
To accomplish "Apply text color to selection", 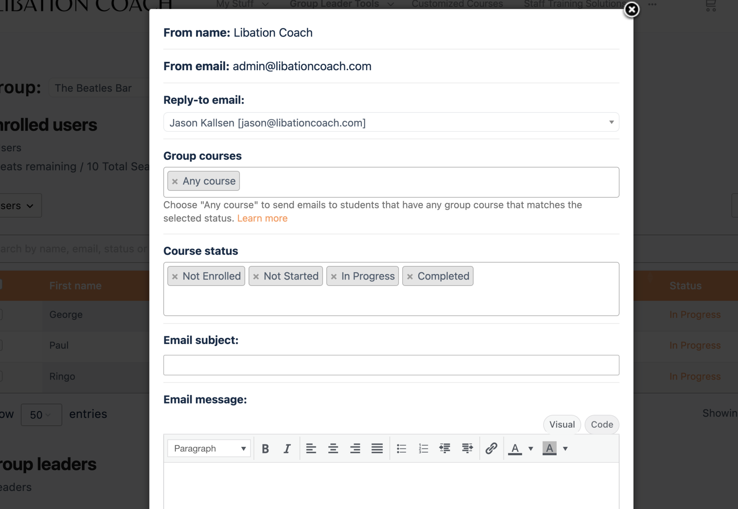I will click(x=515, y=448).
